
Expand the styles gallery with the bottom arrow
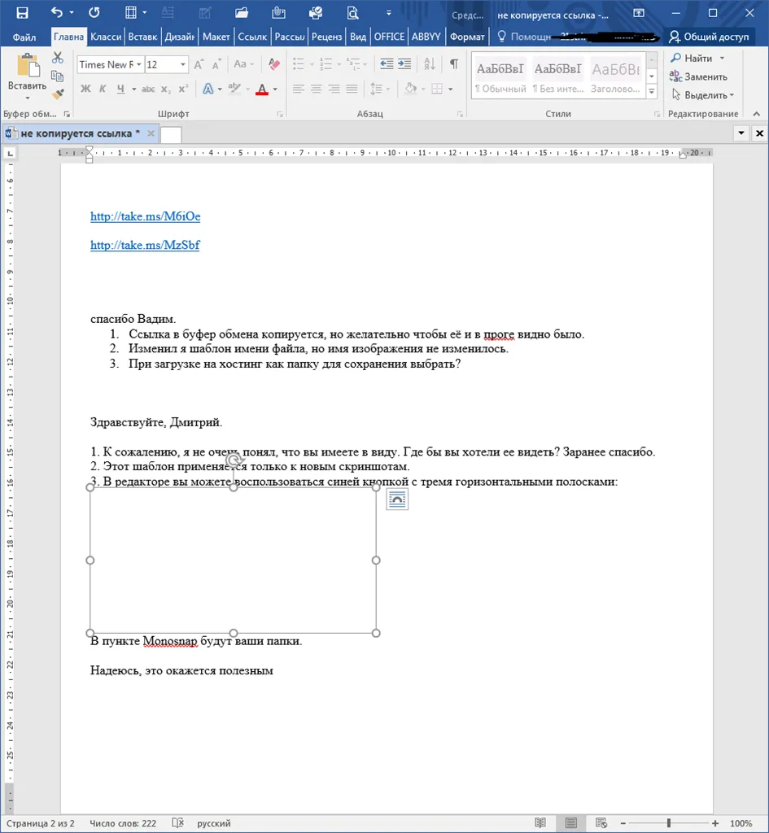[x=652, y=91]
